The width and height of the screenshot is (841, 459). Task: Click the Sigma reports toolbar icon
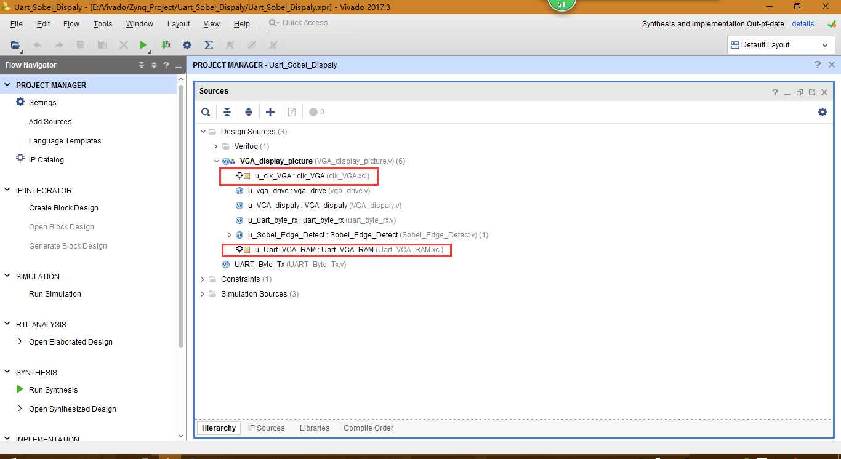click(209, 45)
